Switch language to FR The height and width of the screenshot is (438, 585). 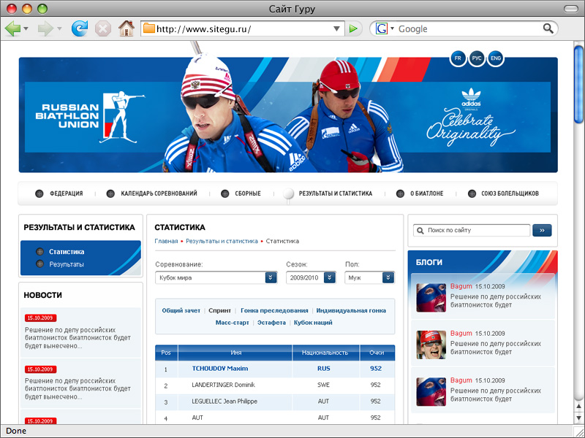[x=458, y=58]
